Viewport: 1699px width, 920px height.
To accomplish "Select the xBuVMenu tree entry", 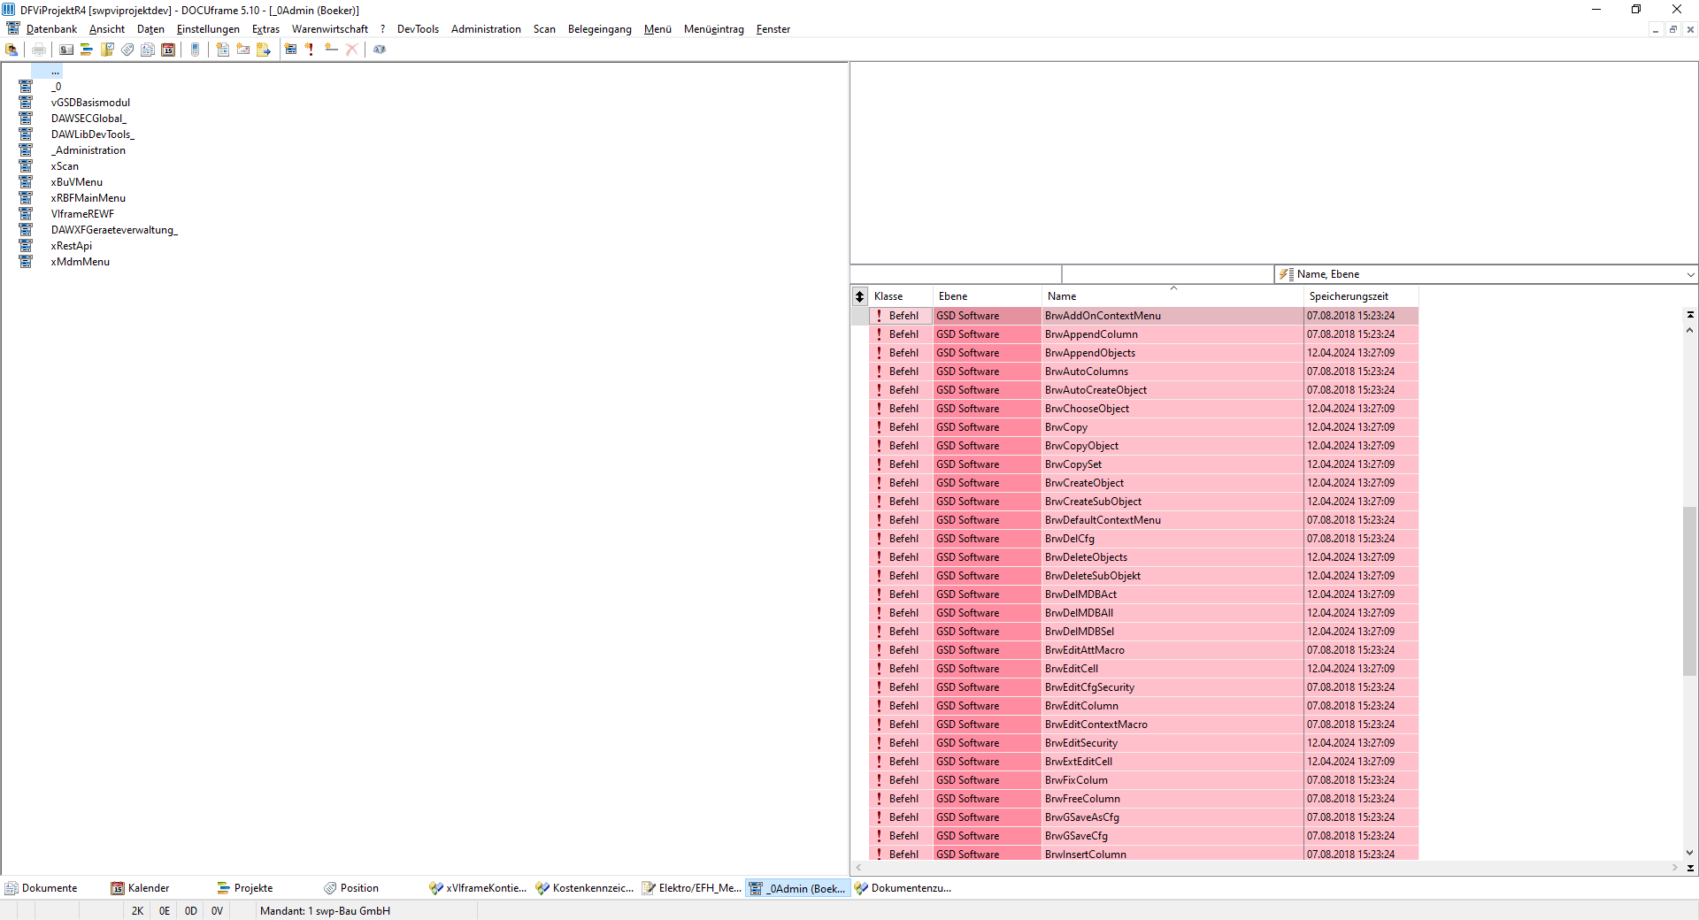I will tap(77, 182).
